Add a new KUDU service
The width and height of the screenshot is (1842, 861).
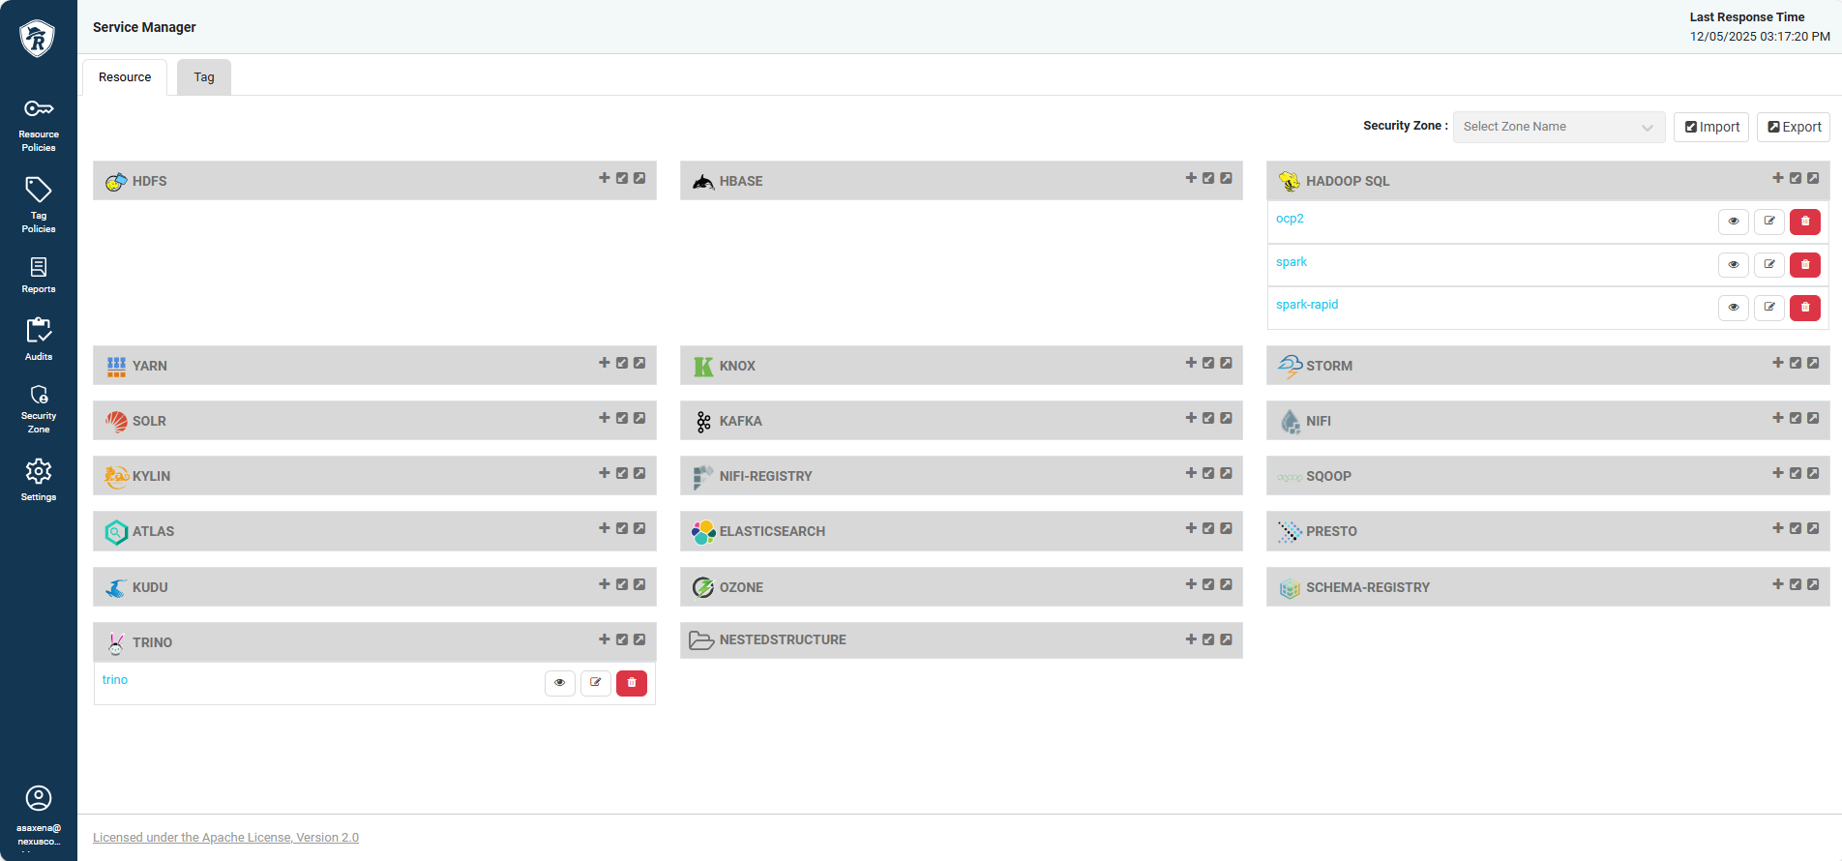click(x=605, y=584)
